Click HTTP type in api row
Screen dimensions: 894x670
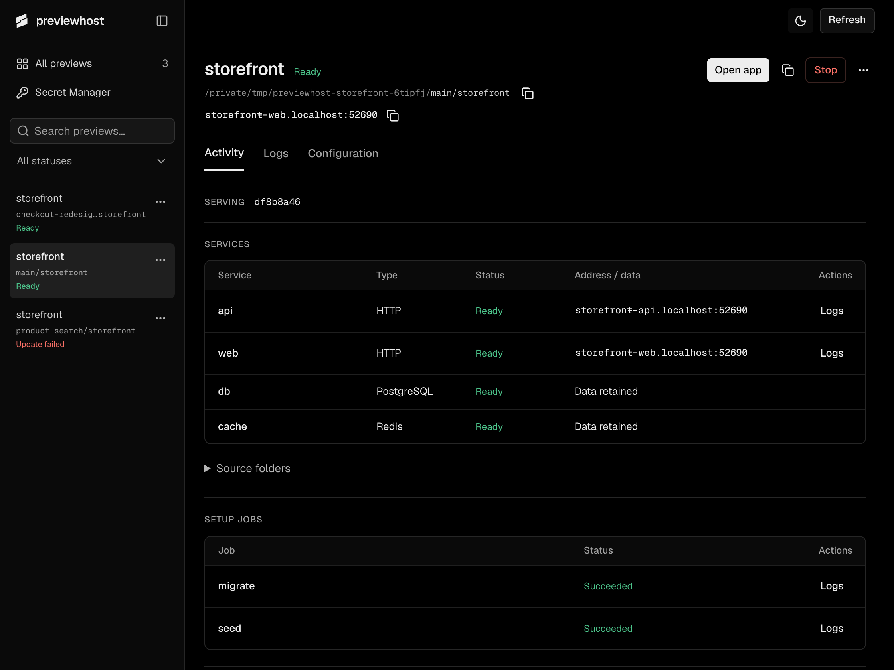click(x=388, y=311)
